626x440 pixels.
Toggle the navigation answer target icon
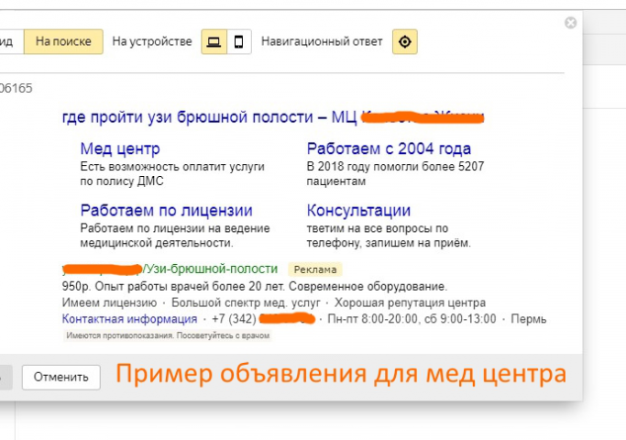pyautogui.click(x=405, y=41)
